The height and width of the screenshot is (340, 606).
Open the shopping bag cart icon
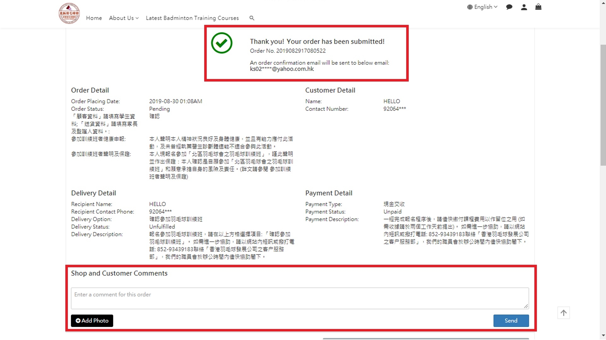pyautogui.click(x=538, y=7)
